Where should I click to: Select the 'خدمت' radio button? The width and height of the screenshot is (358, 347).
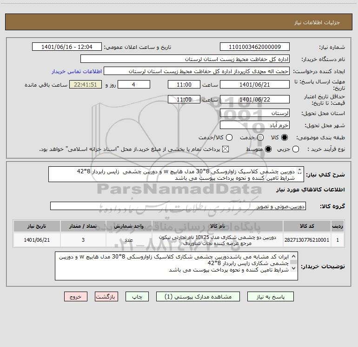point(260,137)
